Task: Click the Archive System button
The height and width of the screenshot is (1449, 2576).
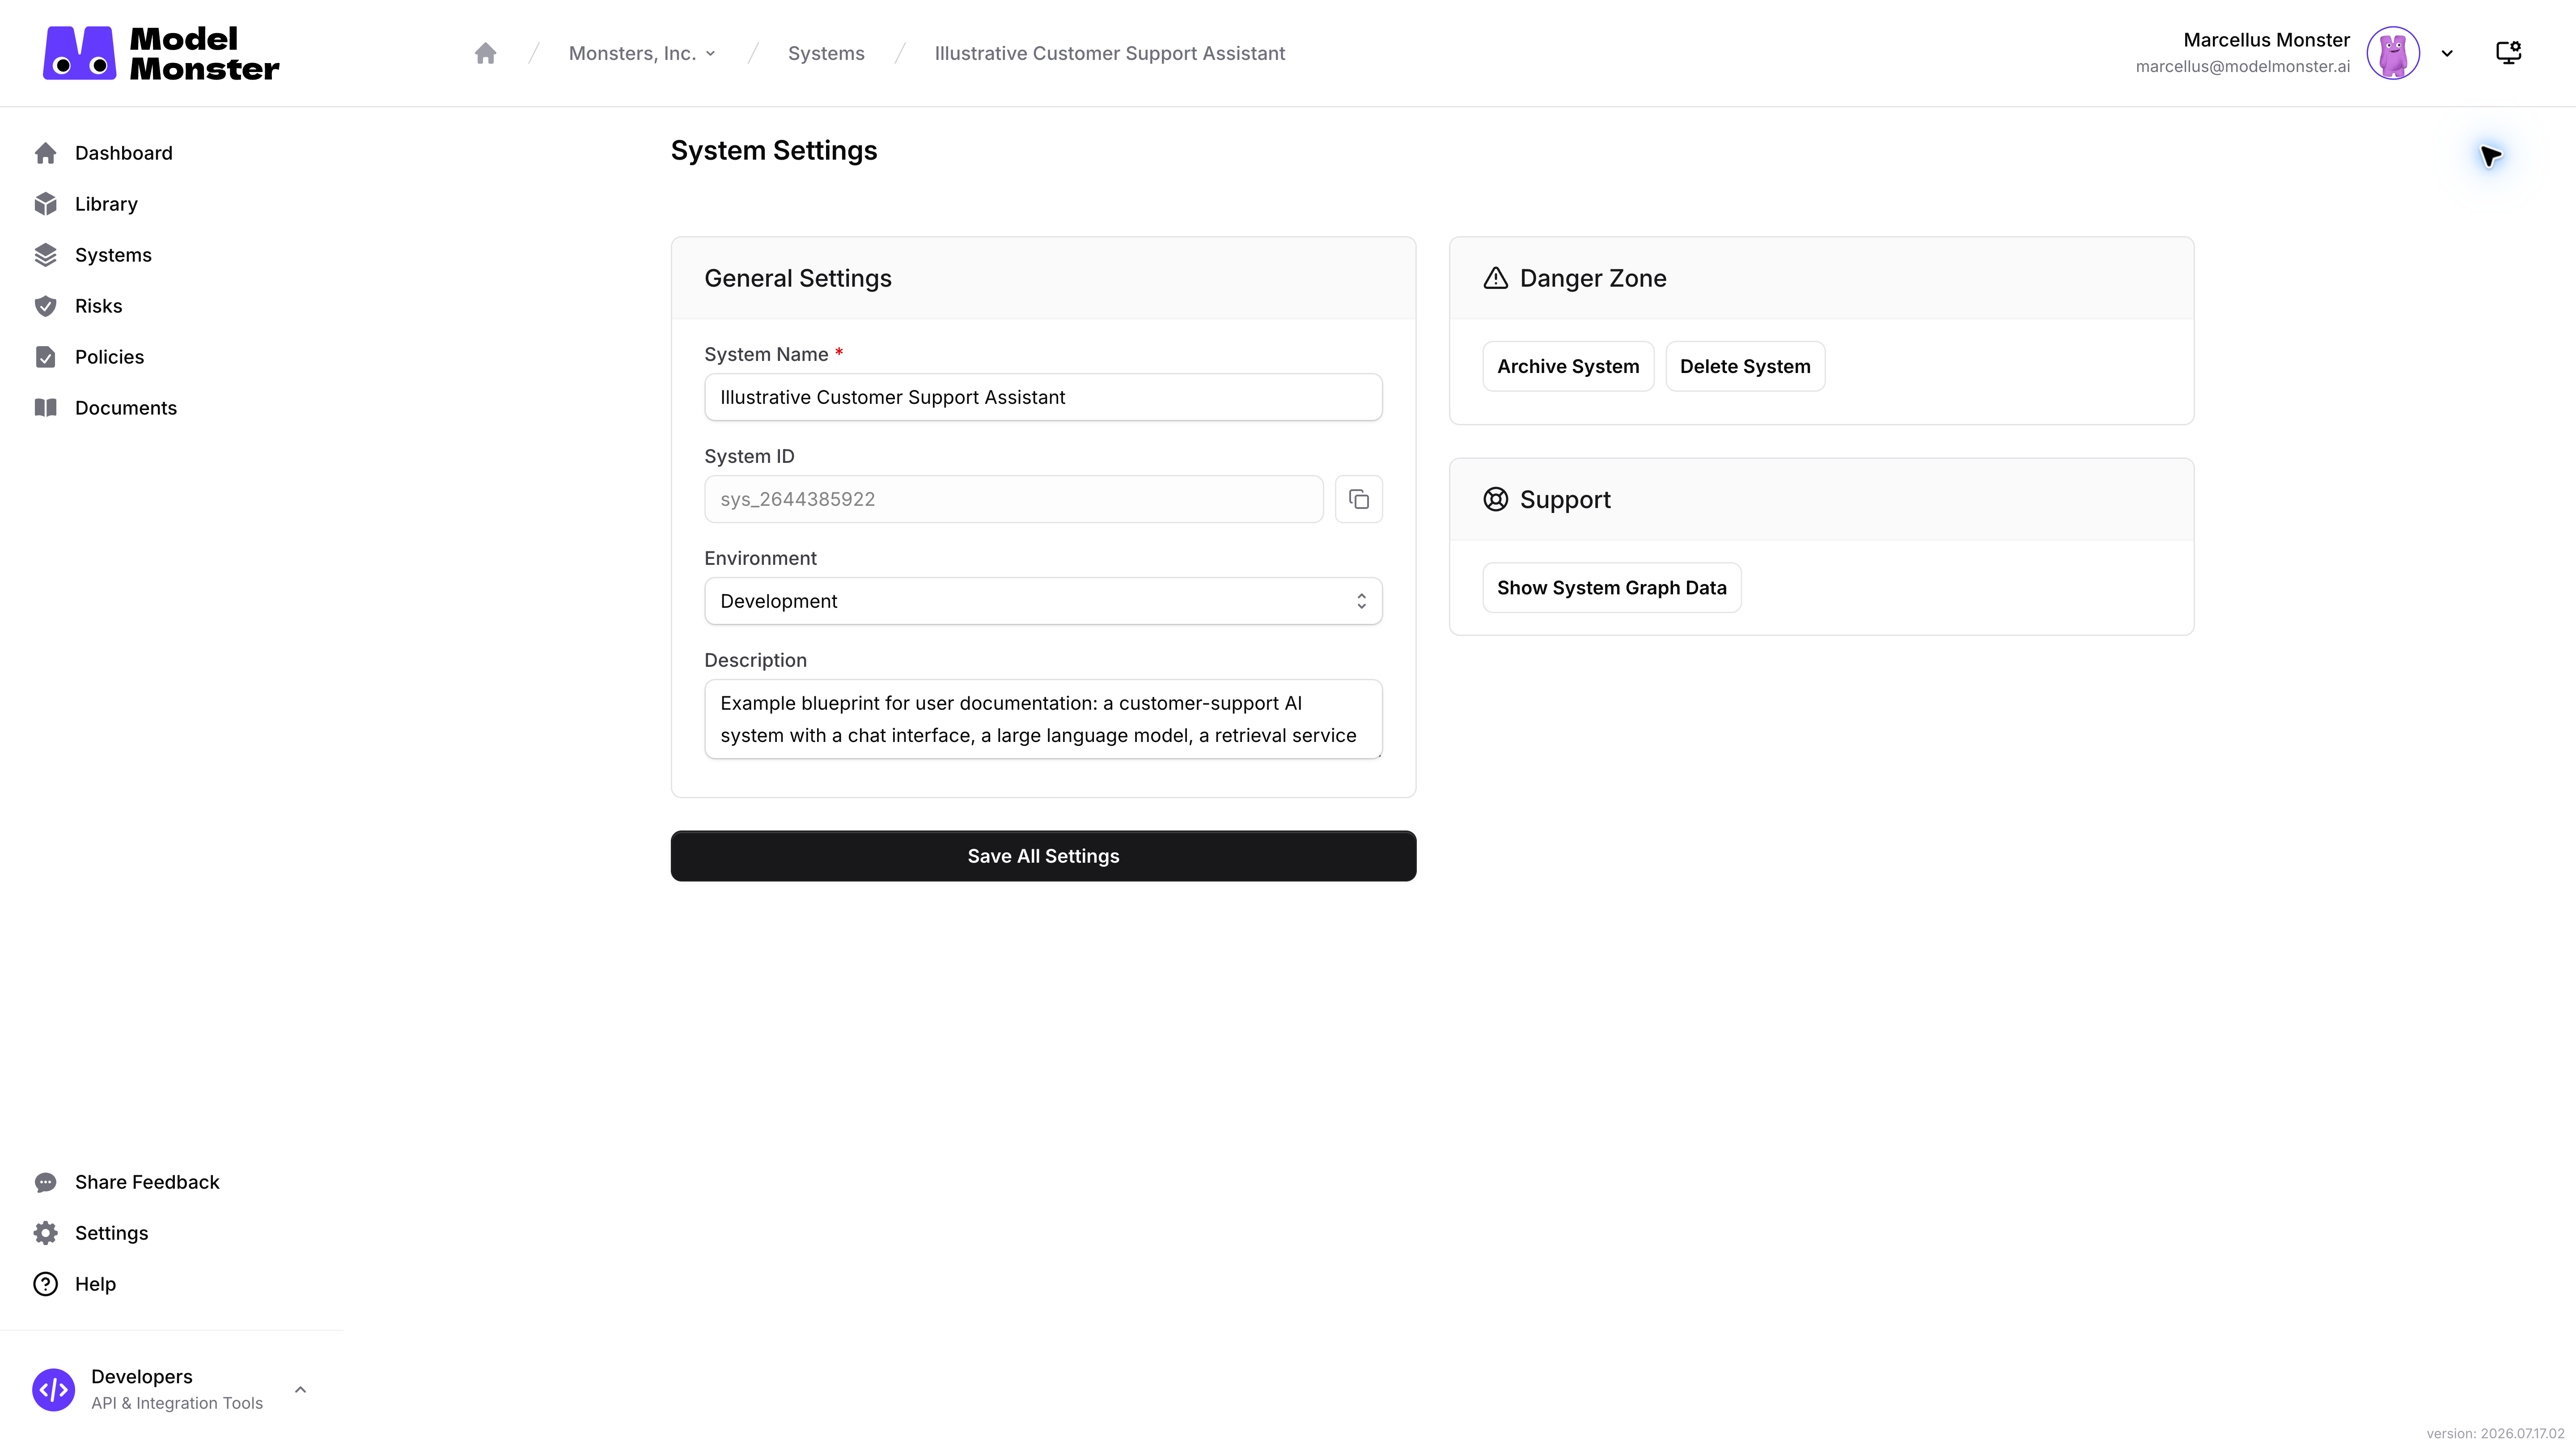Action: [x=1568, y=366]
